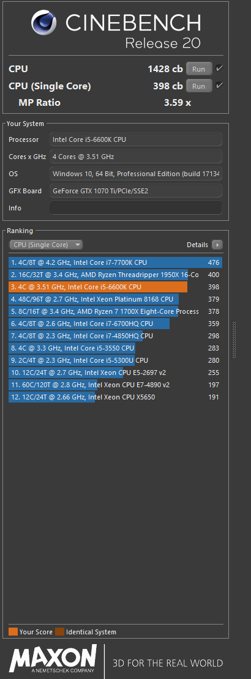Click the panel resize grip handle

point(234,339)
